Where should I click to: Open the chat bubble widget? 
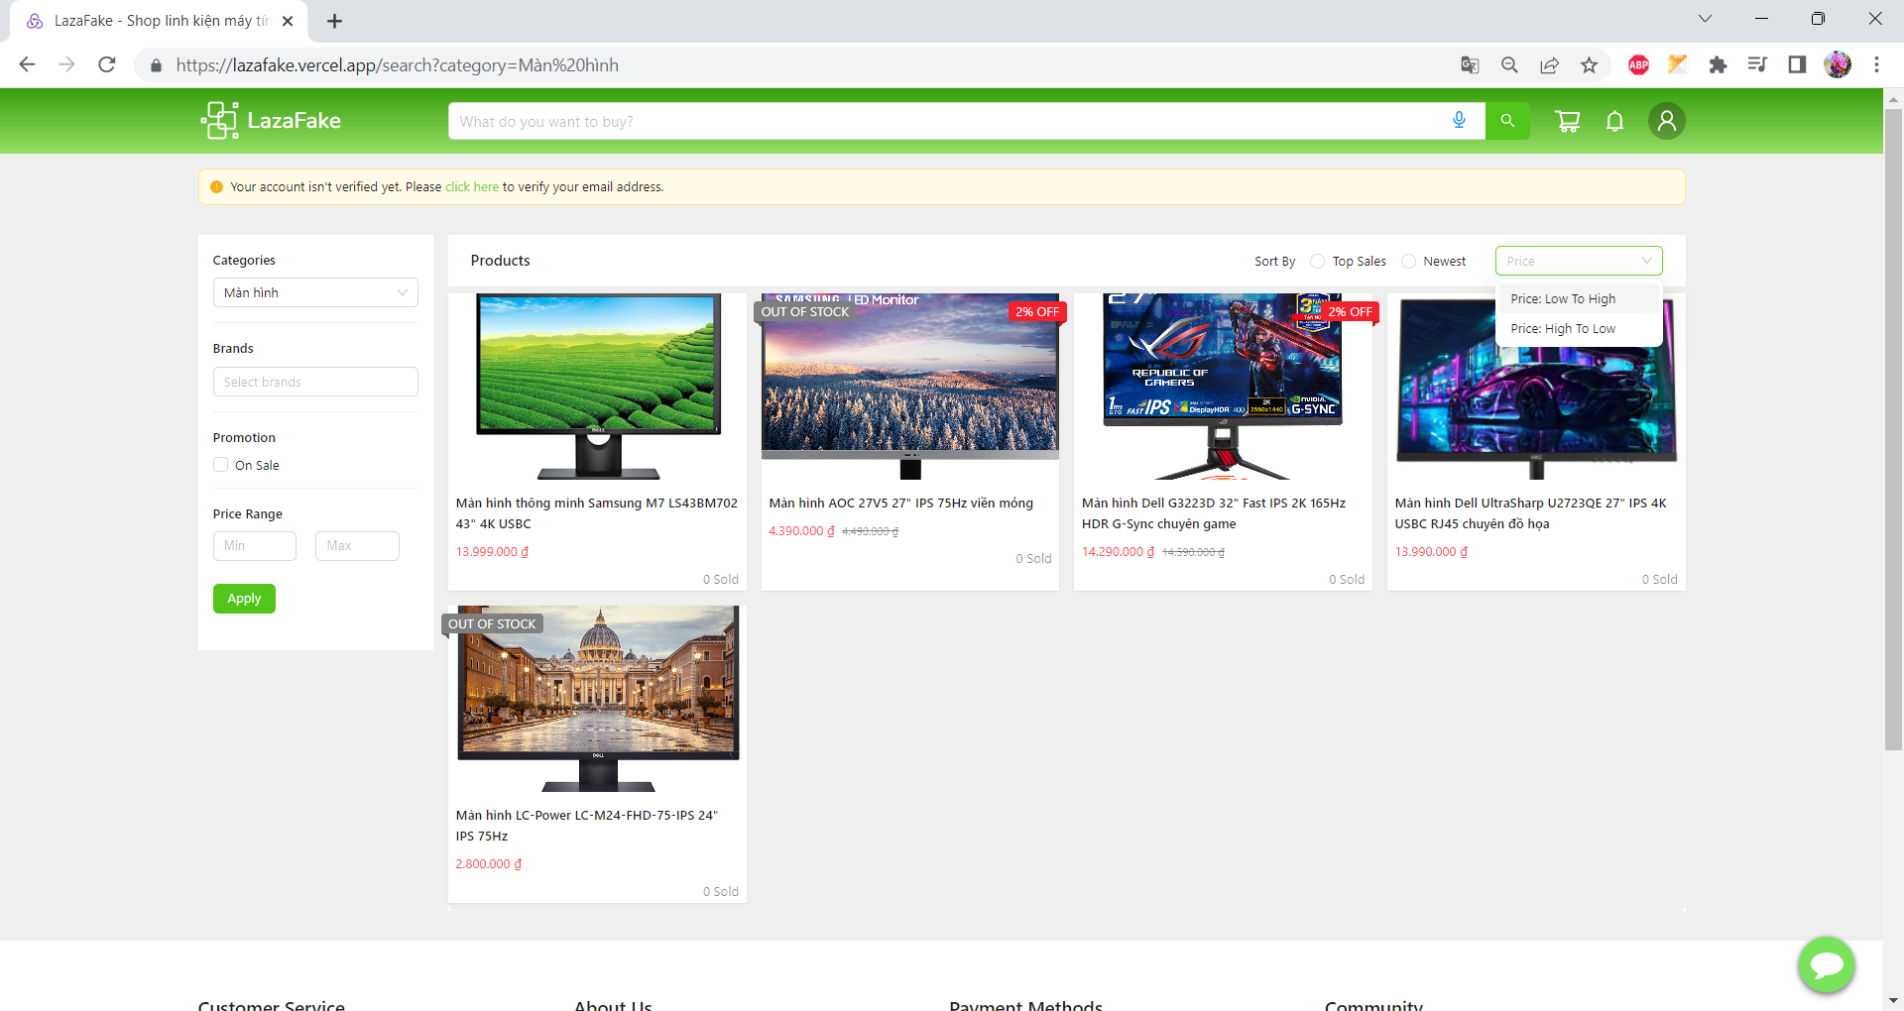point(1827,964)
